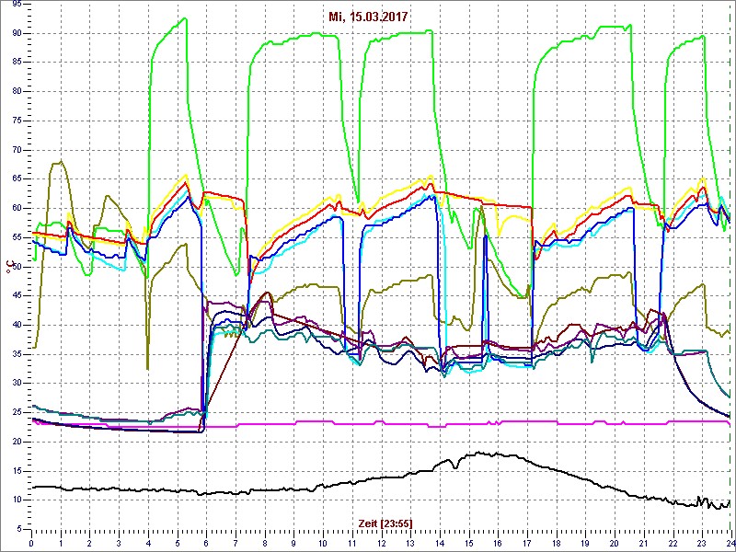The height and width of the screenshot is (552, 736).
Task: Click hour 3 on the time axis
Action: [120, 544]
